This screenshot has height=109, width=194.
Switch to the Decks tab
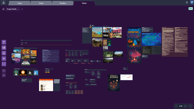click(41, 3)
